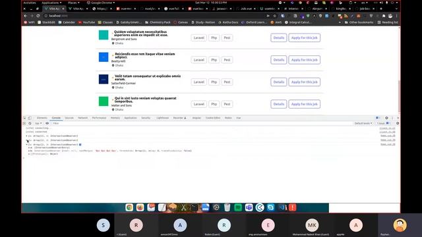Screen dimensions: 422x237
Task: Open Details for the Beatty-Will job
Action: [278, 60]
